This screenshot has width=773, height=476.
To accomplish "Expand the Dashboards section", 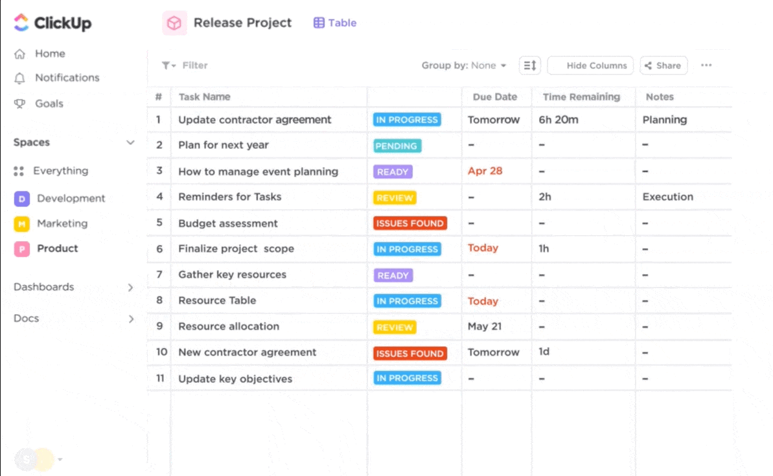I will (130, 287).
